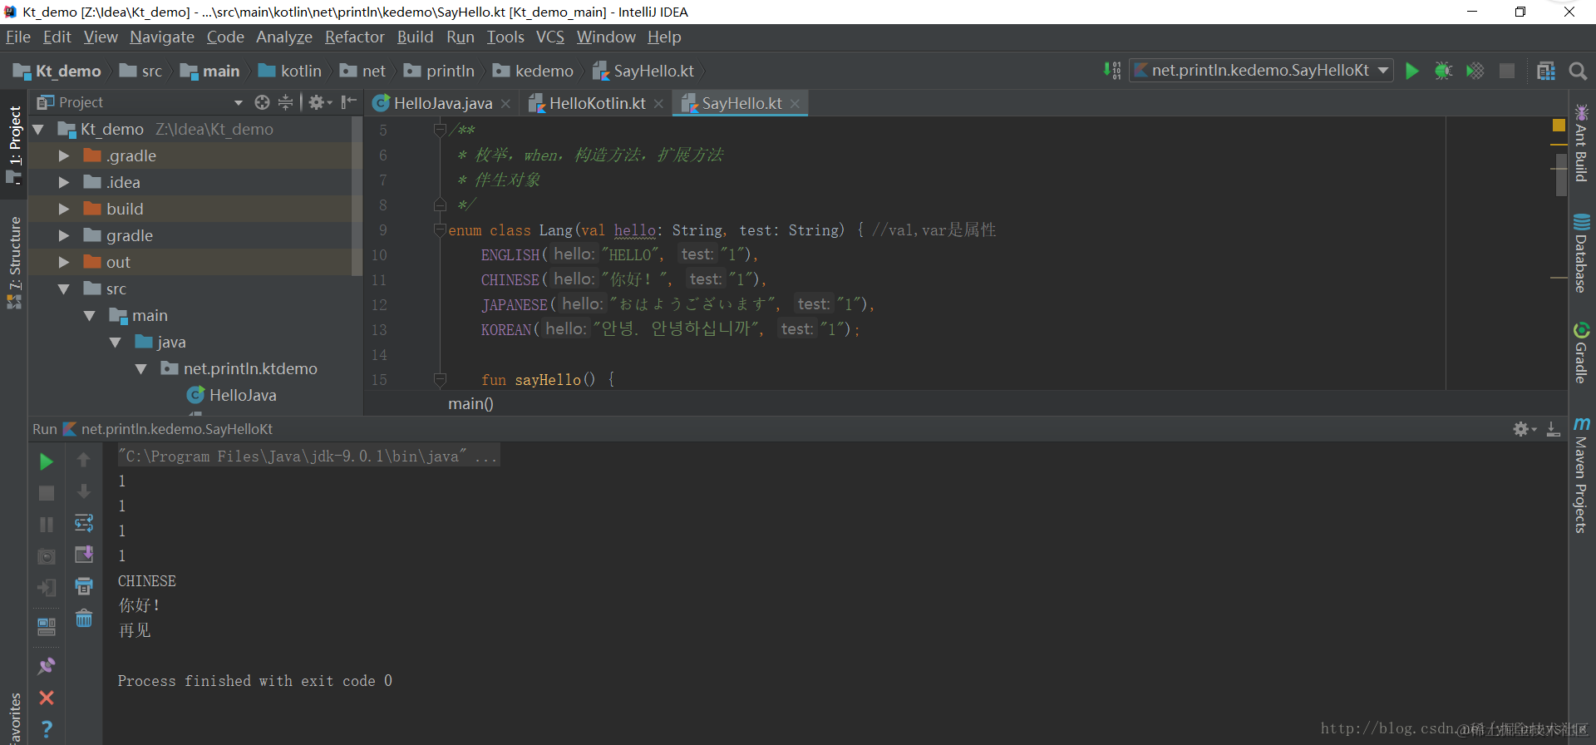Open Search Everywhere magnifier
Screen dimensions: 1596x745
tap(1578, 71)
